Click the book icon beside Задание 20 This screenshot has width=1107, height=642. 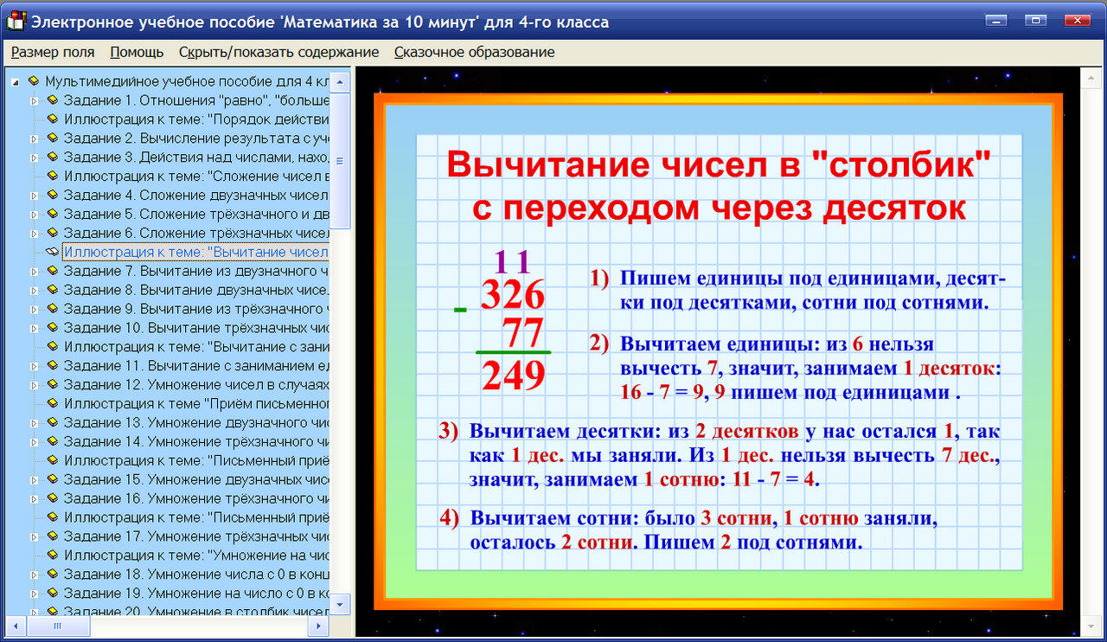(x=52, y=613)
